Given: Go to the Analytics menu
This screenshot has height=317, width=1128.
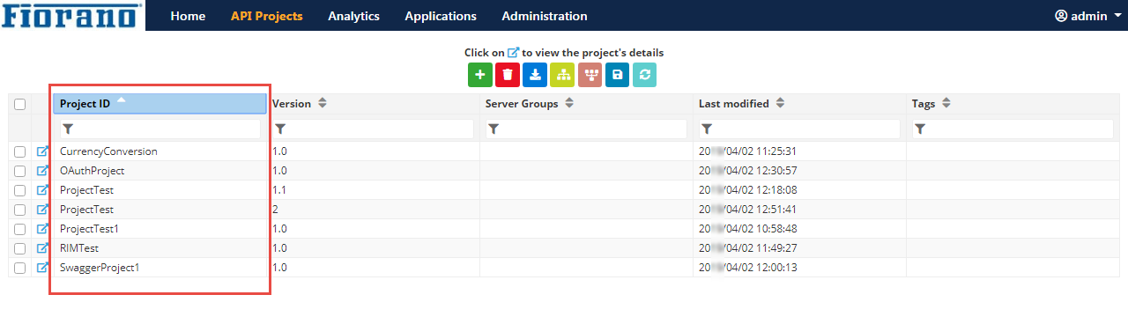Looking at the screenshot, I should click(353, 16).
